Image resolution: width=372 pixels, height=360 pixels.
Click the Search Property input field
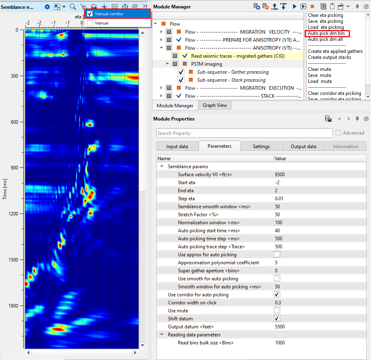pyautogui.click(x=244, y=133)
